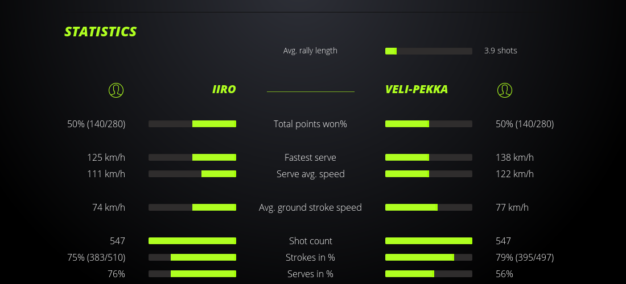Click Veli-Pekka's Strokes in % bar
626x284 pixels.
click(429, 257)
